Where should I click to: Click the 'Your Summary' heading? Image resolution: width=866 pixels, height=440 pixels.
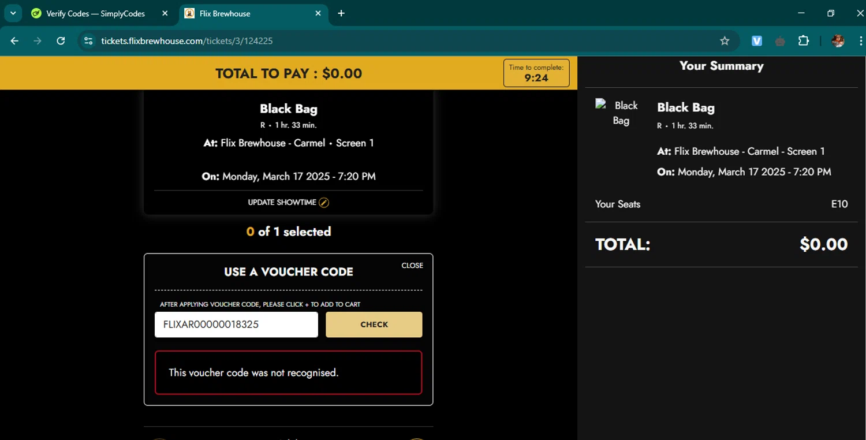point(721,66)
